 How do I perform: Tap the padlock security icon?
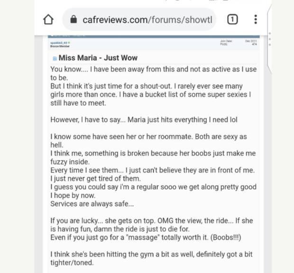coord(73,19)
